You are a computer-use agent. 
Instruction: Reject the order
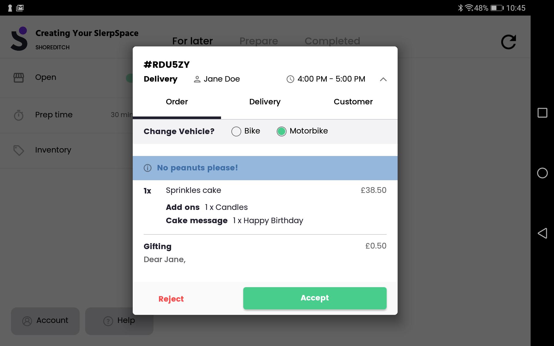[171, 299]
